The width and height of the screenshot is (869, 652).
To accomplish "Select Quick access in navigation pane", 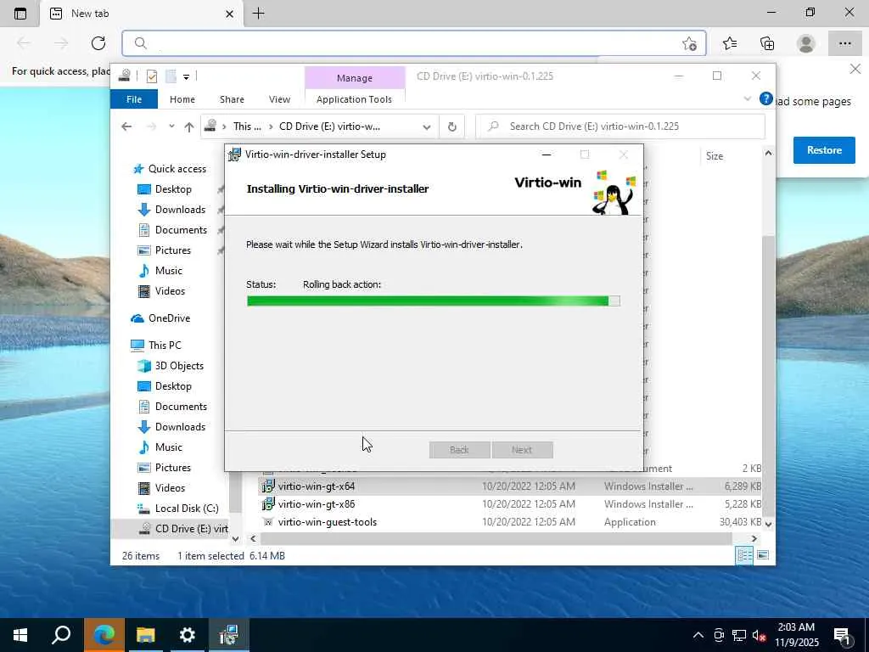I will tap(177, 169).
